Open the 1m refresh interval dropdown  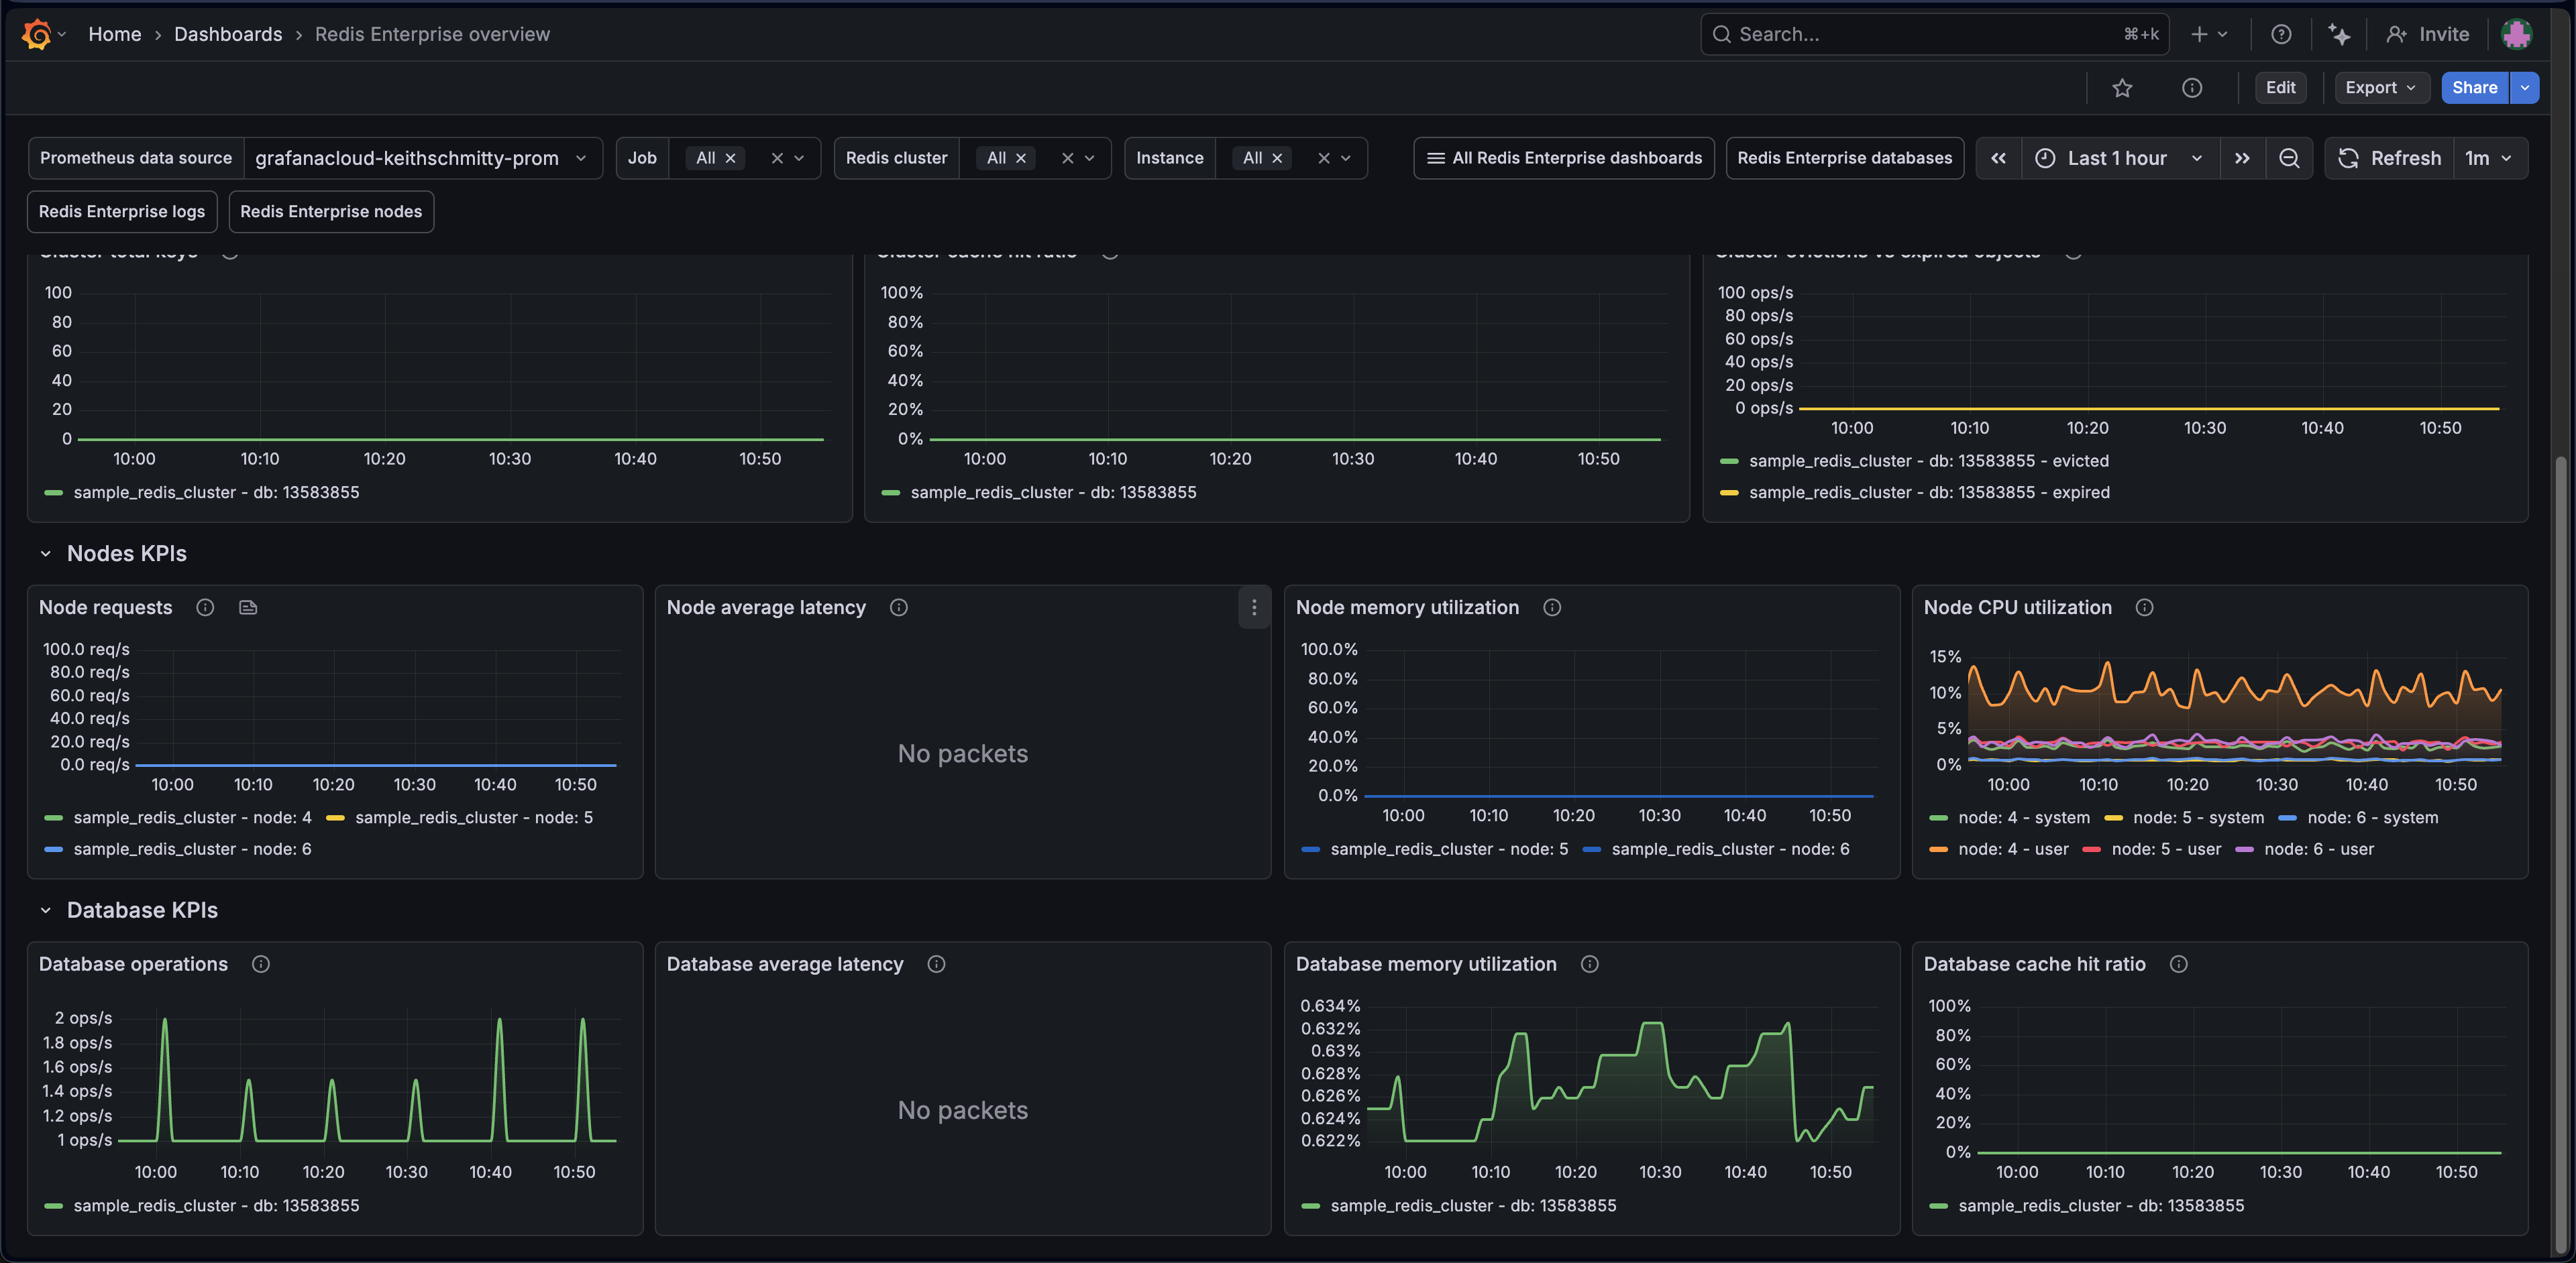pyautogui.click(x=2490, y=158)
